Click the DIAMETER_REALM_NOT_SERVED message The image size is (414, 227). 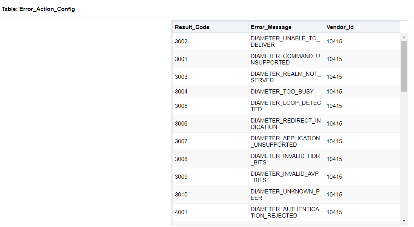coord(285,77)
